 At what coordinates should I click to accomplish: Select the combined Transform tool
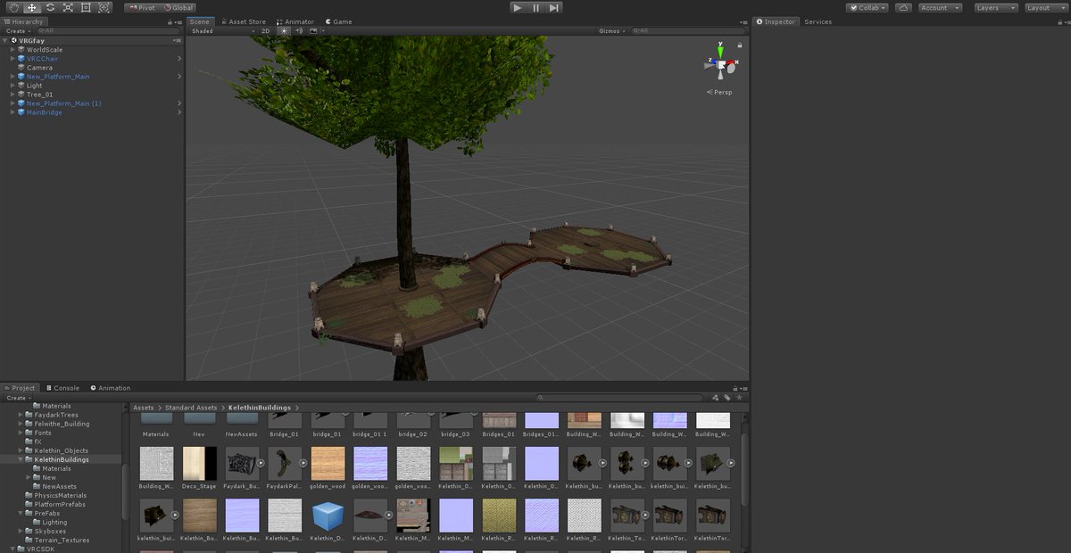(x=104, y=7)
